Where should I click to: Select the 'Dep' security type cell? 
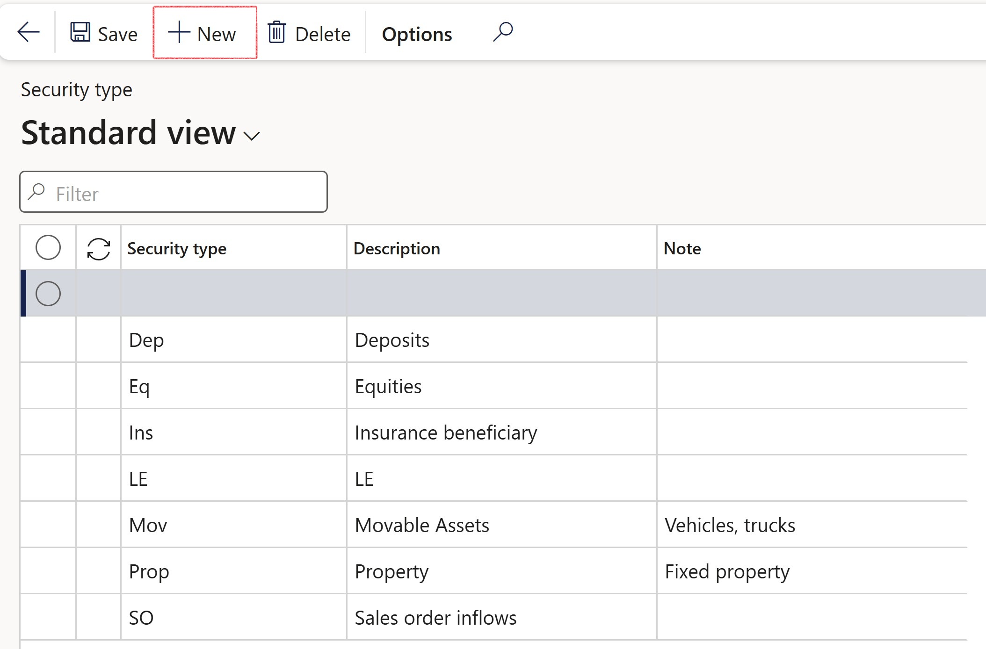tap(234, 339)
